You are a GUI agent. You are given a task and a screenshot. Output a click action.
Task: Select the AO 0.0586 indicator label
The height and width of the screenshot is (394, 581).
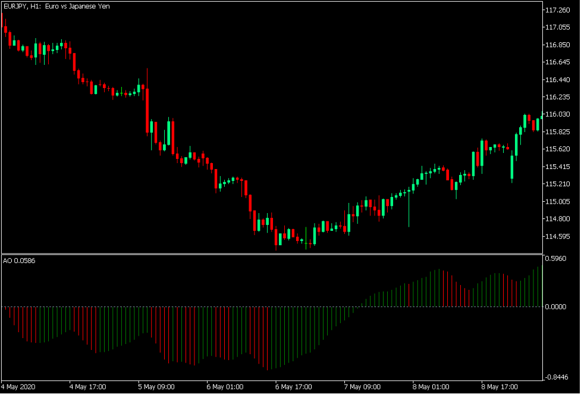tap(18, 260)
